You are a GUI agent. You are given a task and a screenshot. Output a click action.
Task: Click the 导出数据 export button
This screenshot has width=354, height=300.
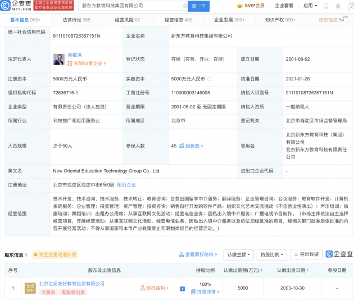point(306,254)
